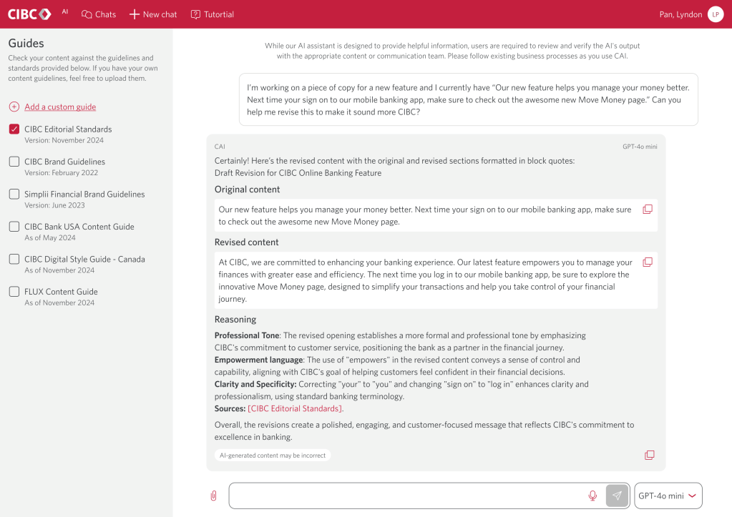Check the FLUX Content Guide checkbox
The image size is (732, 517).
tap(14, 292)
